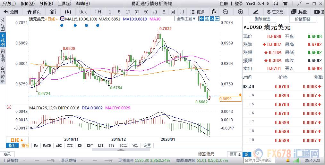Select the tick timeframe
The width and height of the screenshot is (325, 165).
(83, 12)
